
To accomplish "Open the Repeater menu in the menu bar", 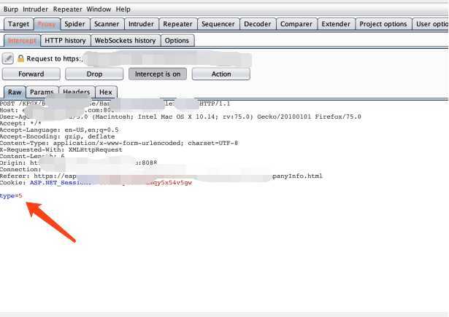I will [68, 9].
